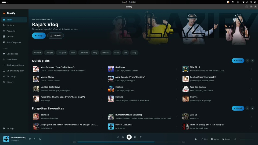Play all Quick picks
Viewport: 258px width, 145px height.
[x=238, y=60]
